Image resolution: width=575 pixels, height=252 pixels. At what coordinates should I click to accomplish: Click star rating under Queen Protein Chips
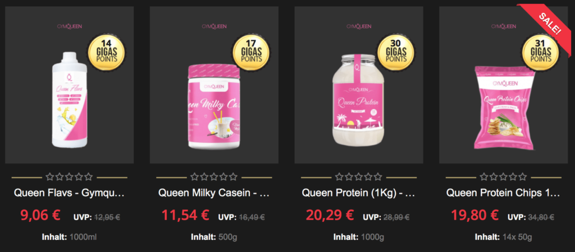tap(503, 177)
